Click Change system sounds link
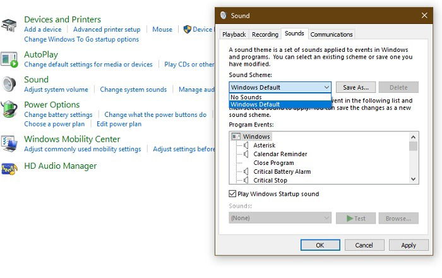The image size is (442, 278). tap(133, 89)
